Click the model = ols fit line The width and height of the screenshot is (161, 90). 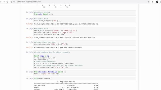(x=47, y=74)
